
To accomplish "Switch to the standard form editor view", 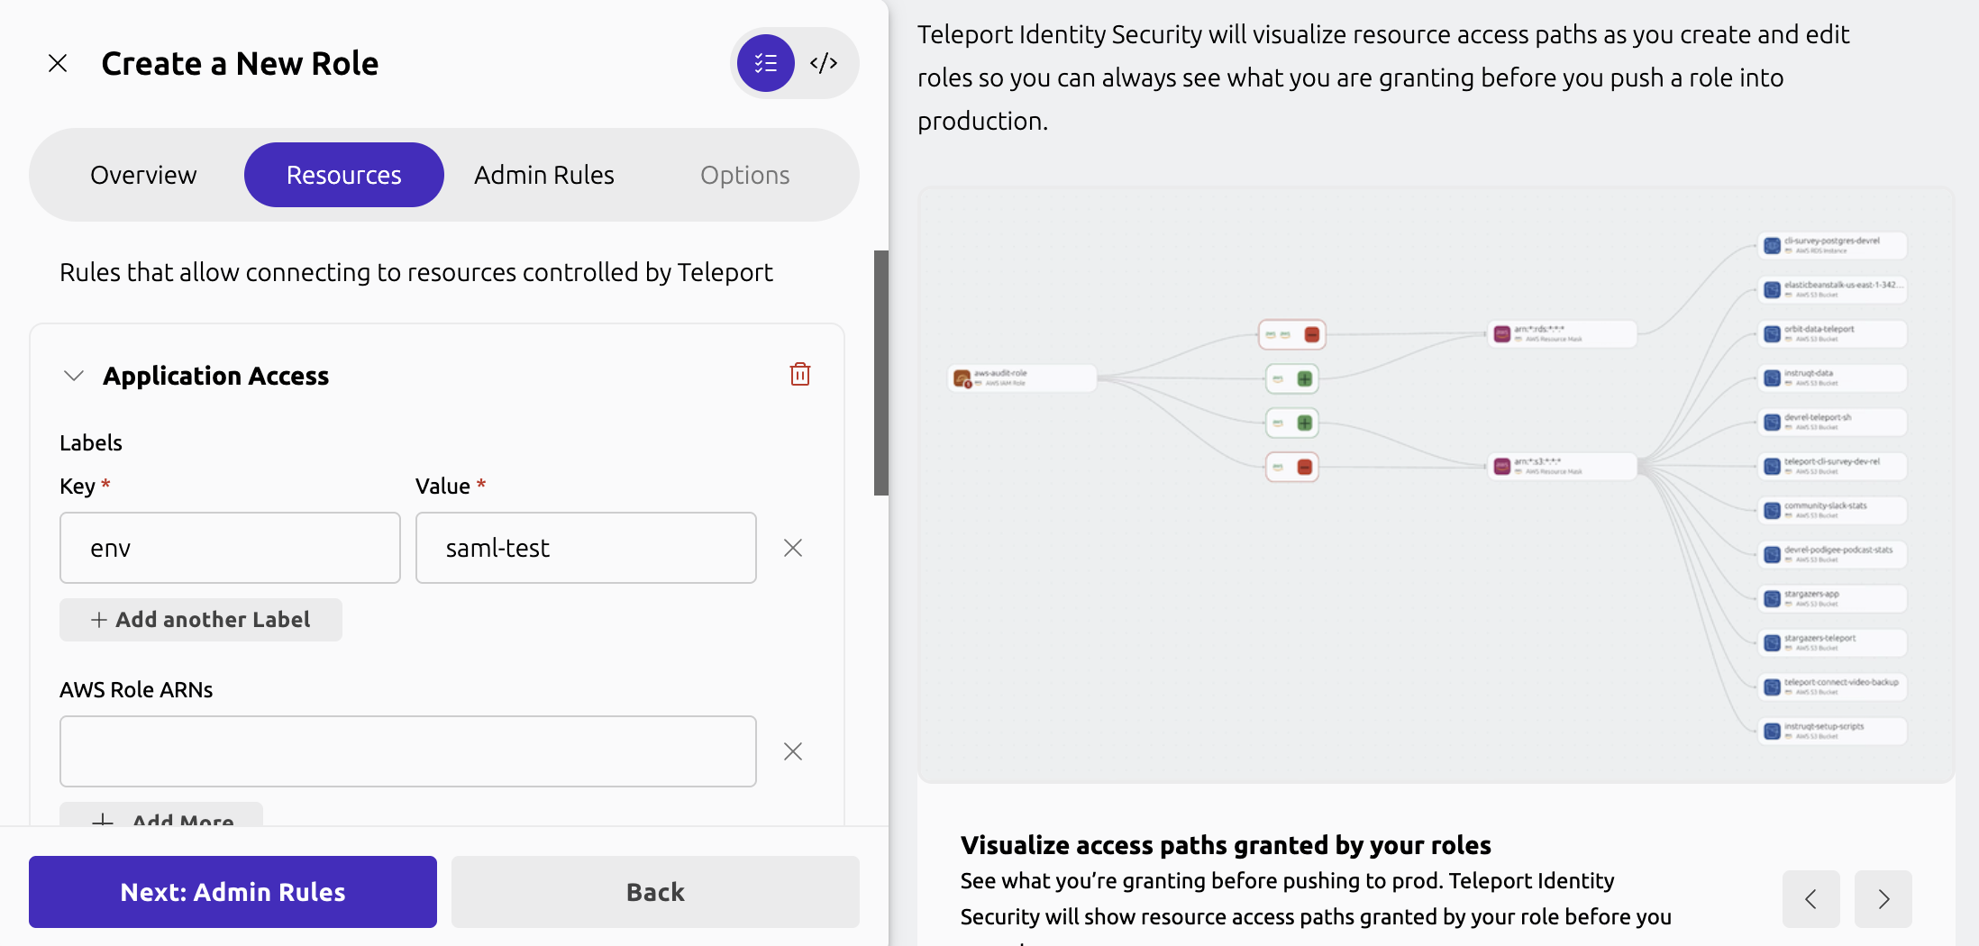I will tap(765, 63).
